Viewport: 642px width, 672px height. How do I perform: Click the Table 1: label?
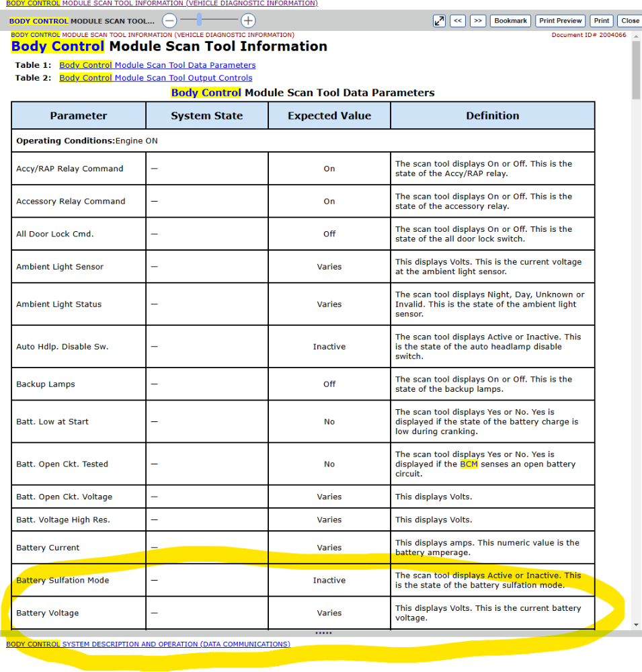(x=33, y=65)
